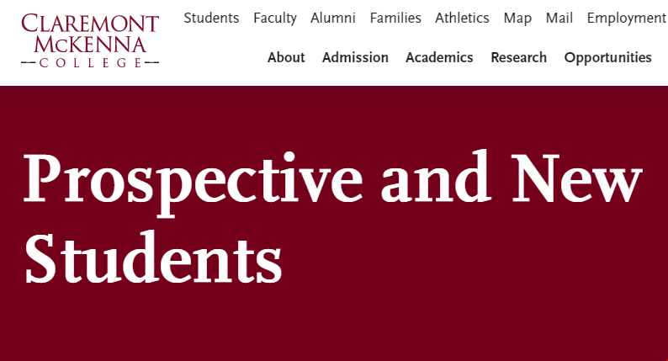The height and width of the screenshot is (361, 668).
Task: Expand the Admission menu
Action: coord(355,57)
